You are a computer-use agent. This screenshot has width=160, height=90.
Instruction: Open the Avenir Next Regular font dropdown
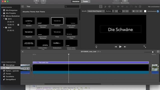point(96,11)
